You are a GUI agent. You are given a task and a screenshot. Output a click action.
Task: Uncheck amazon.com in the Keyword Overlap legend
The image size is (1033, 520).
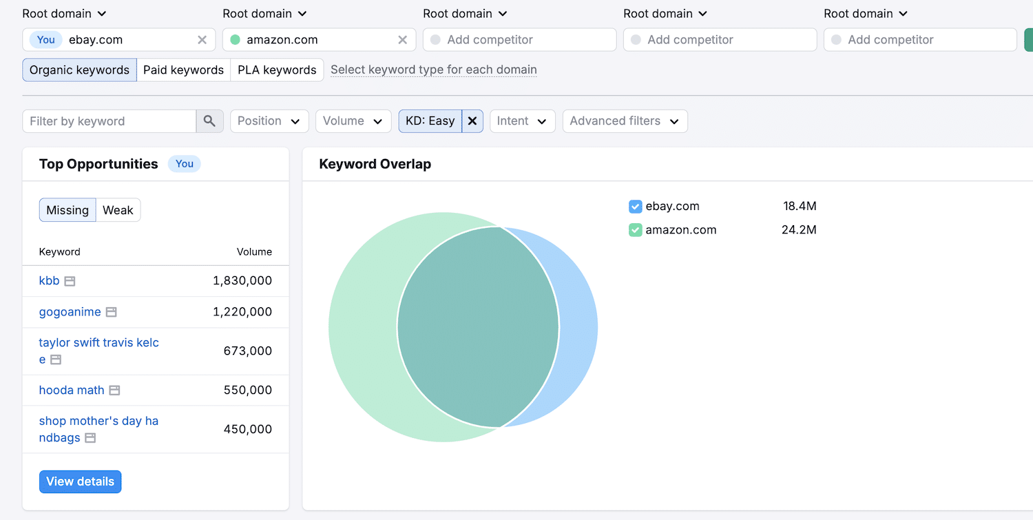click(x=635, y=229)
